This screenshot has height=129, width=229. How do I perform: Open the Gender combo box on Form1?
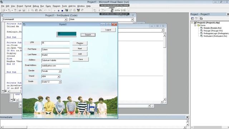point(60,71)
